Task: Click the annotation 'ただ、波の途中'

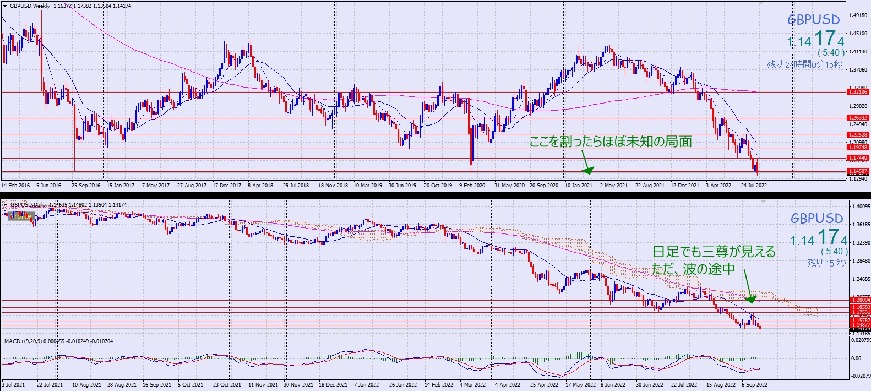Action: click(694, 269)
